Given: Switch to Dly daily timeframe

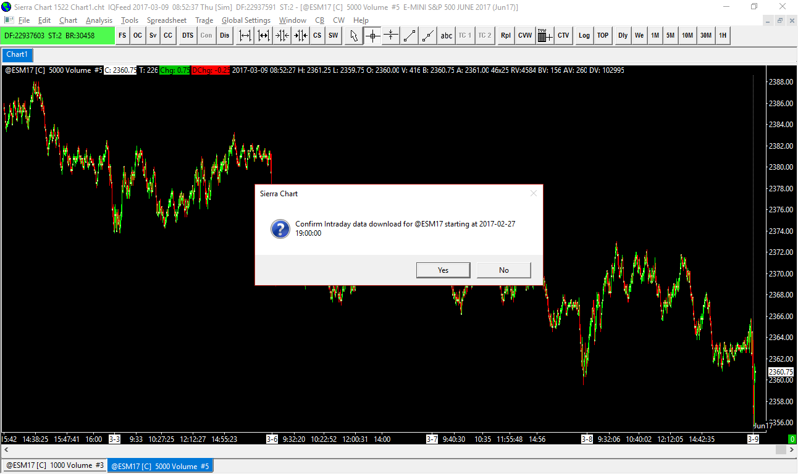Looking at the screenshot, I should (623, 36).
